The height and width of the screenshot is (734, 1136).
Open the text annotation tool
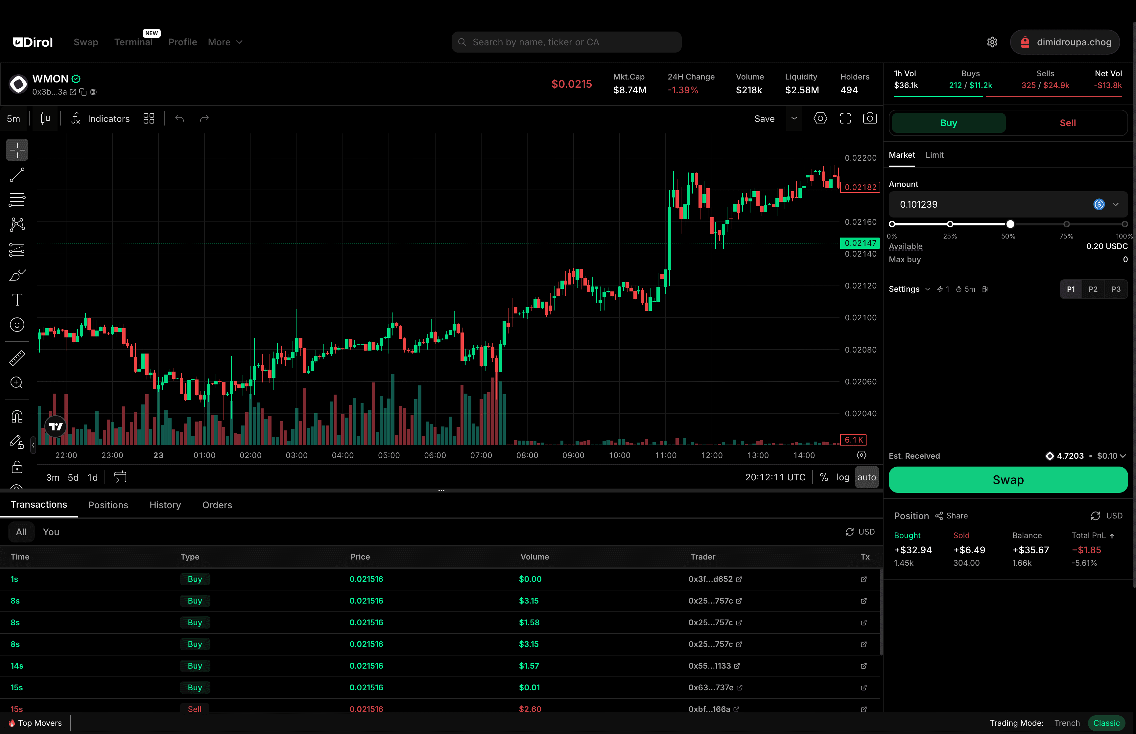(17, 299)
